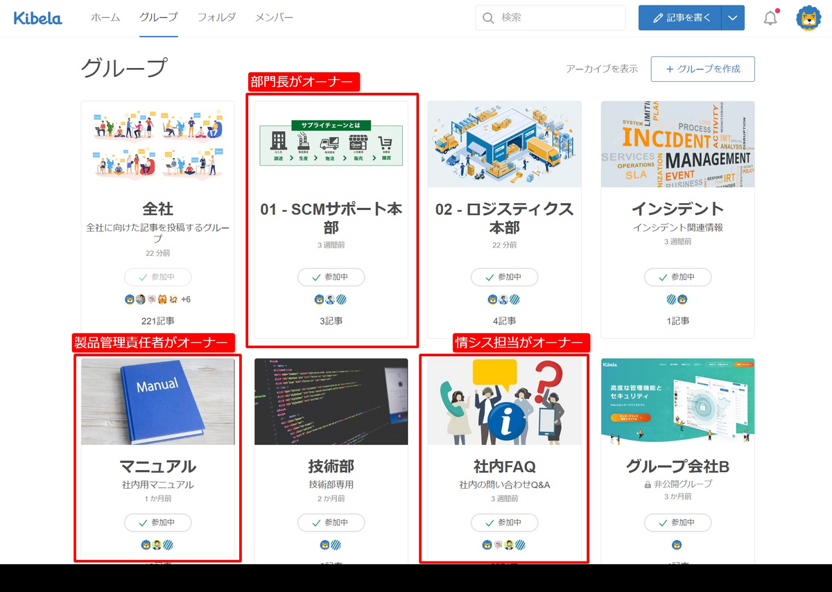Open the 記事を書く dropdown arrow
Image resolution: width=832 pixels, height=592 pixels.
[x=733, y=17]
